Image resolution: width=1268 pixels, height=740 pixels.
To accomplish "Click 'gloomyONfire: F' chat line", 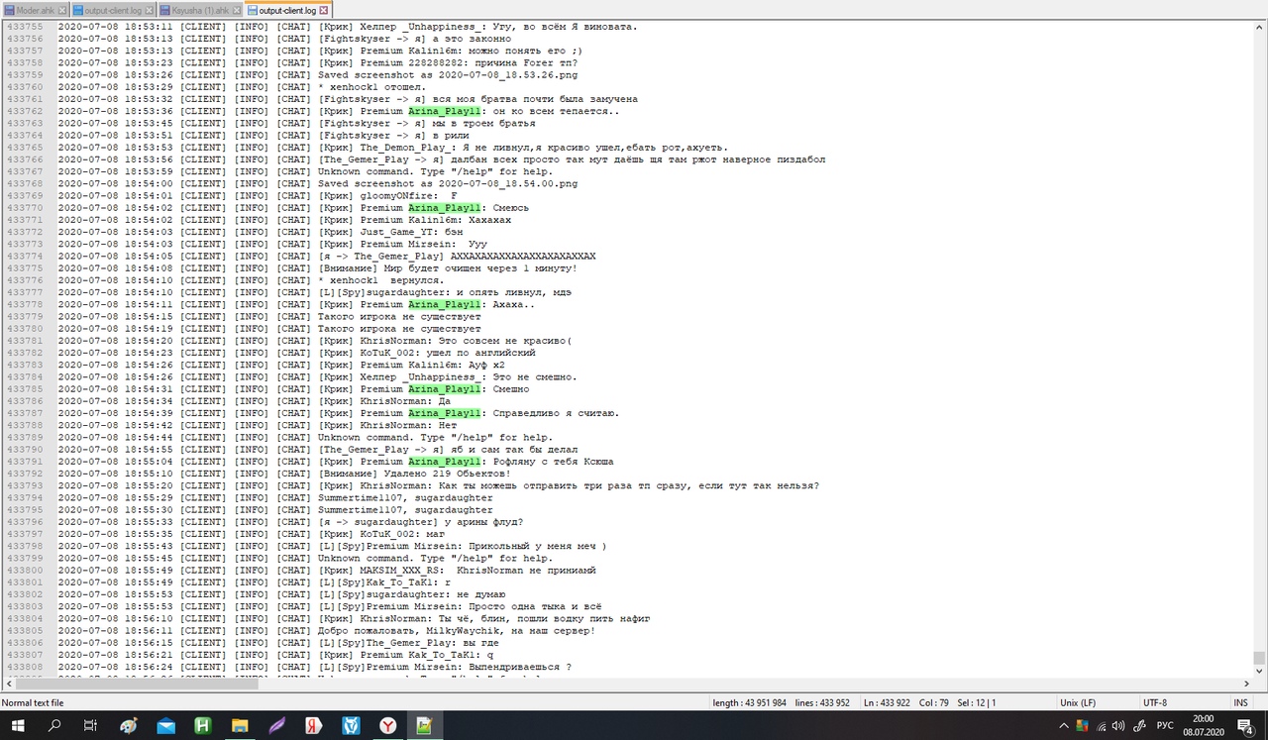I will [409, 195].
